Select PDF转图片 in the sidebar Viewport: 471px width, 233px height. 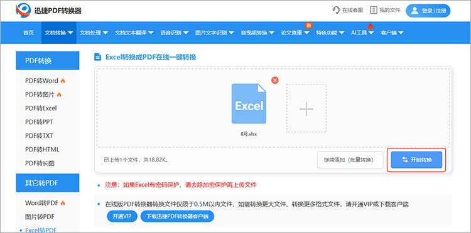click(x=40, y=95)
